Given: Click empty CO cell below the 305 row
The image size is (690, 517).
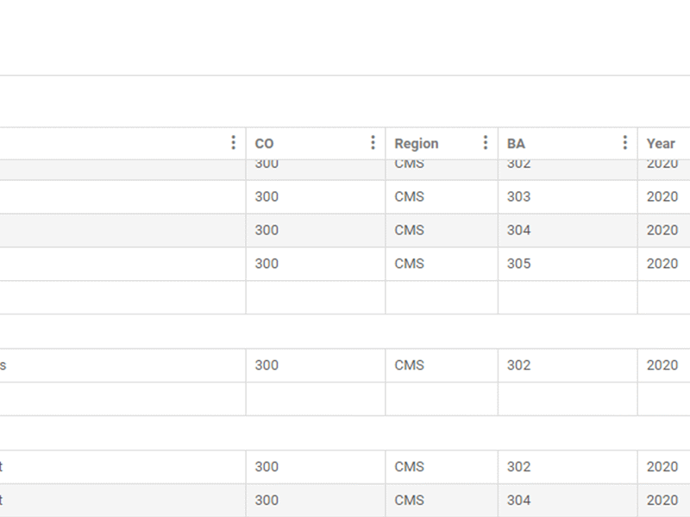Looking at the screenshot, I should [x=316, y=297].
